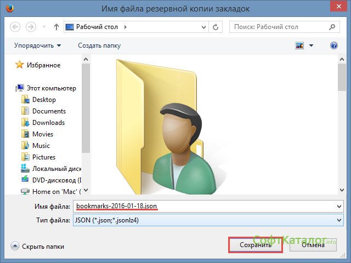Click the Сохранить button
This screenshot has height=263, width=351.
[x=255, y=245]
